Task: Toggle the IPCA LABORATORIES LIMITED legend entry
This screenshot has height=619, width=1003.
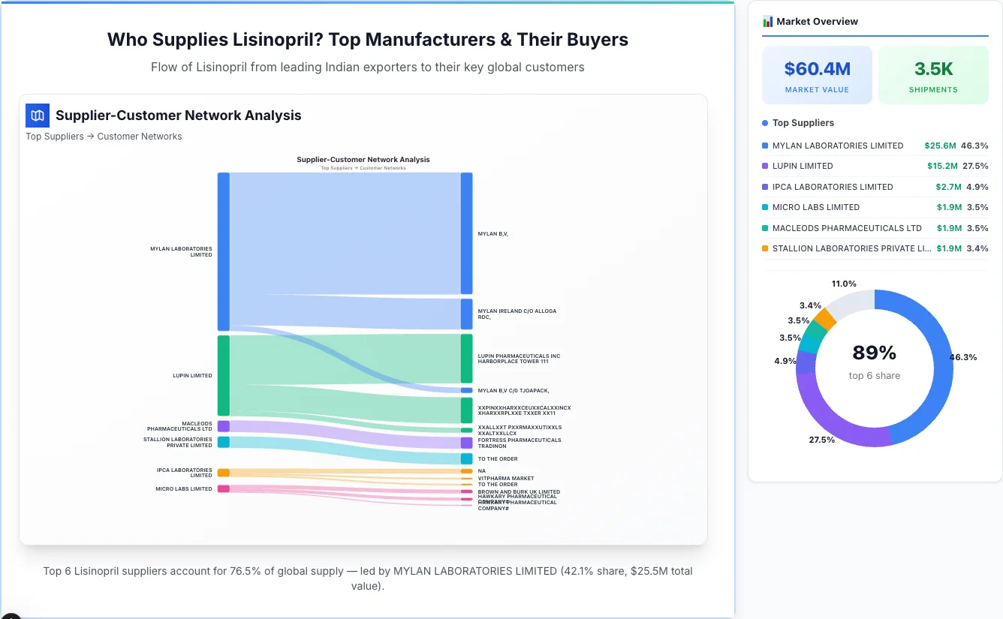Action: click(833, 187)
